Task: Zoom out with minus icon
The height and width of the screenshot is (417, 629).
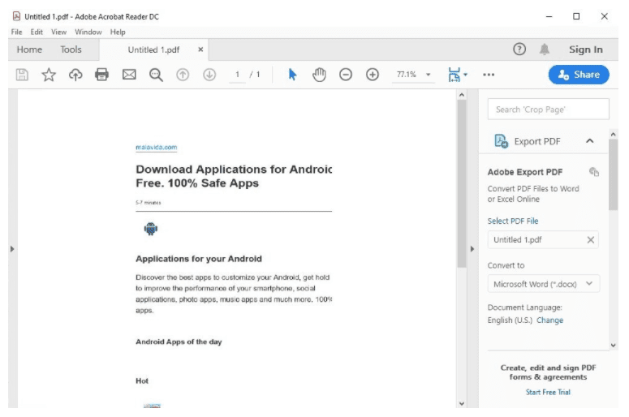Action: click(x=346, y=75)
